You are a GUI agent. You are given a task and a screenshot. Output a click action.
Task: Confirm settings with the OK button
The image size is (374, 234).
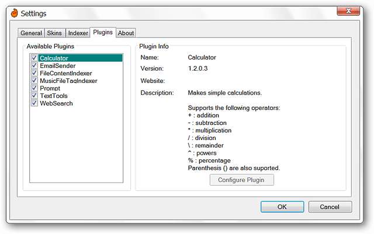click(282, 207)
